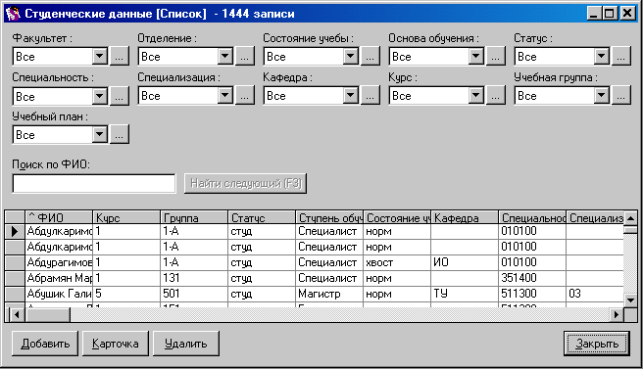This screenshot has height=369, width=643.
Task: Click the Курс column header
Action: [126, 217]
